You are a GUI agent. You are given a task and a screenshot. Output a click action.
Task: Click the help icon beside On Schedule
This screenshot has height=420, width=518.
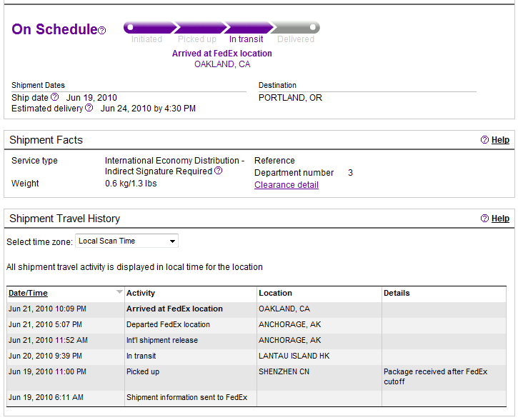(102, 31)
